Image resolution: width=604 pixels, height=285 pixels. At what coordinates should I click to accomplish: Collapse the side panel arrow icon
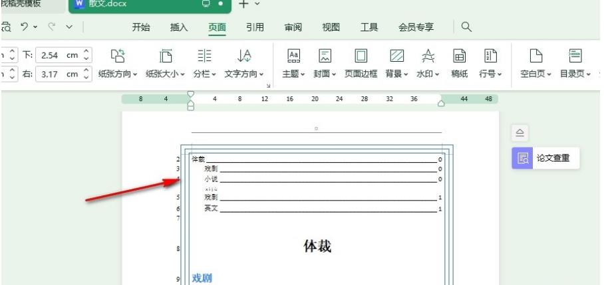click(x=520, y=133)
